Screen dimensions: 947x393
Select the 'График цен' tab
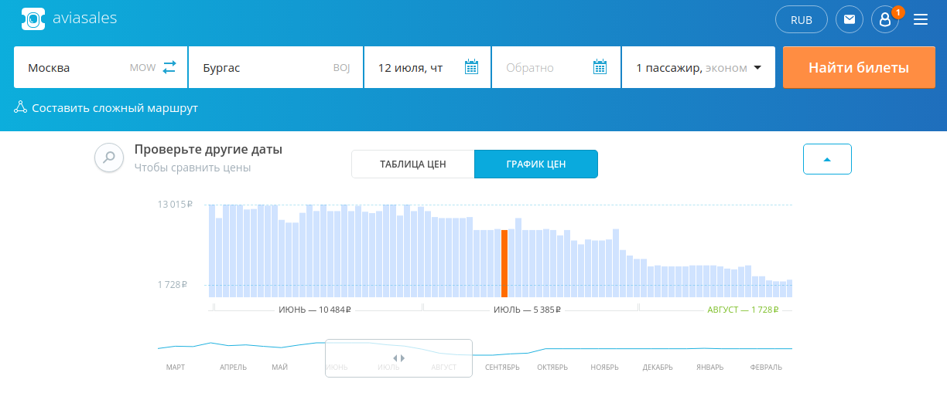coord(535,164)
